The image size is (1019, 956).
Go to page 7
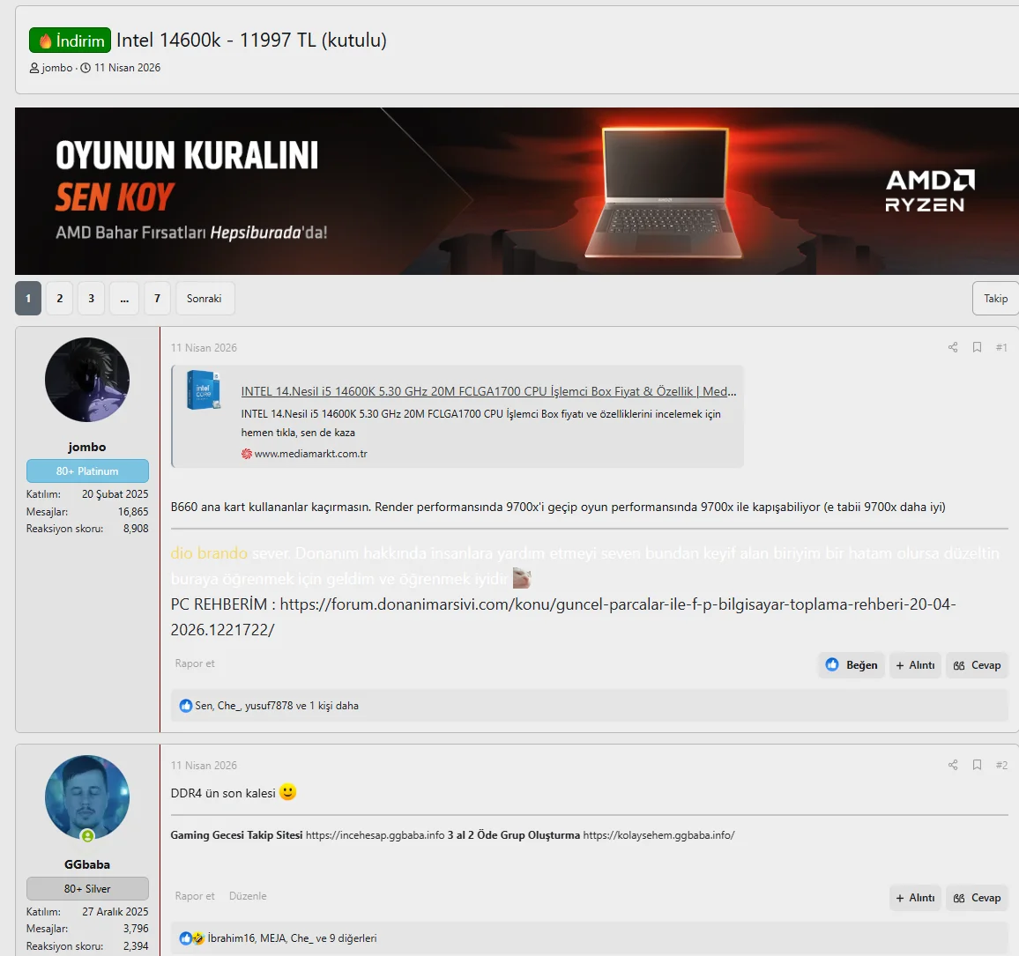coord(157,298)
